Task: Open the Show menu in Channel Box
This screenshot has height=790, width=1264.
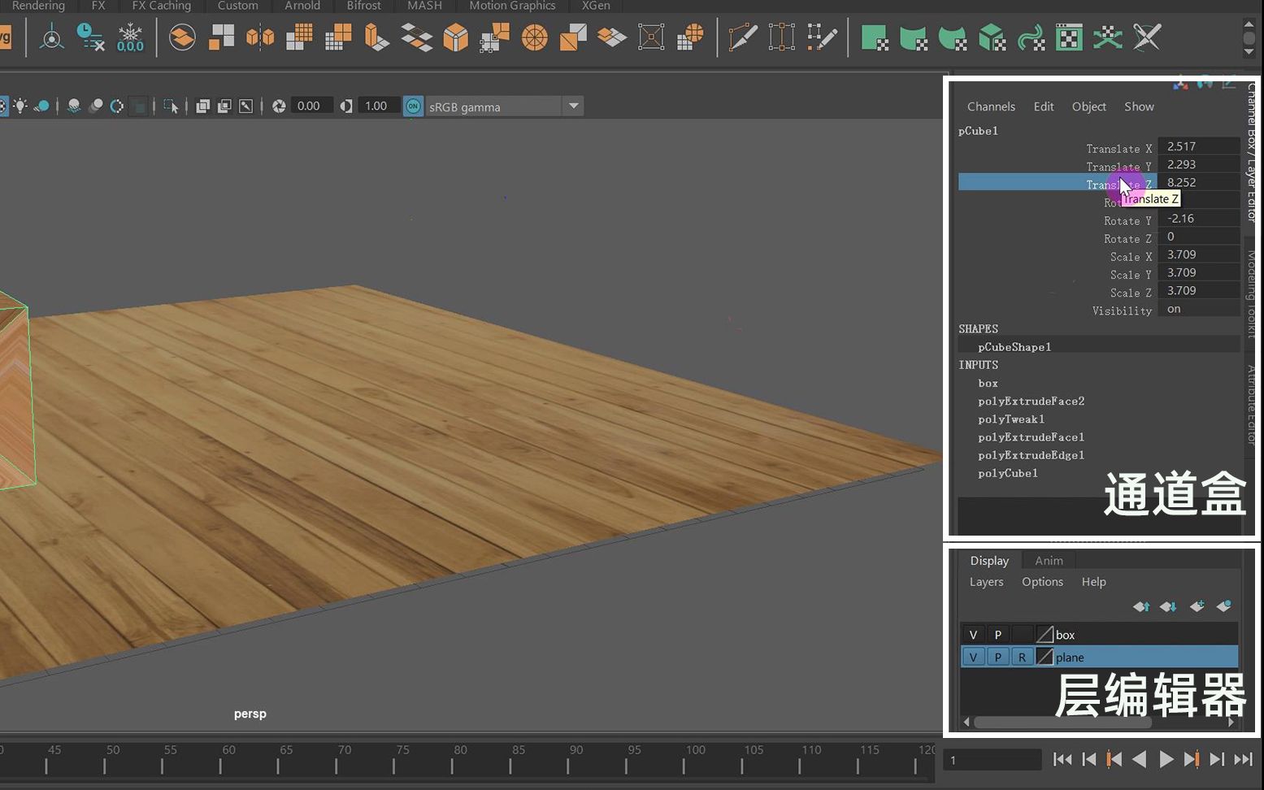Action: (x=1139, y=106)
